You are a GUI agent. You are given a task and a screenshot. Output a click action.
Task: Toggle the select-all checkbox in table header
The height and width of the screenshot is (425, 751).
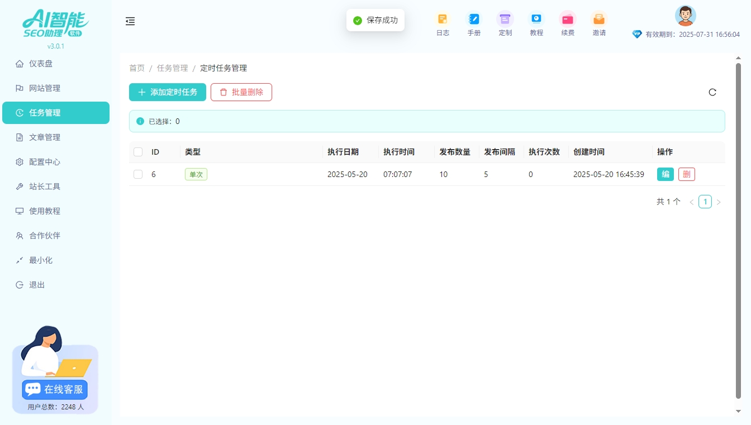pos(138,152)
